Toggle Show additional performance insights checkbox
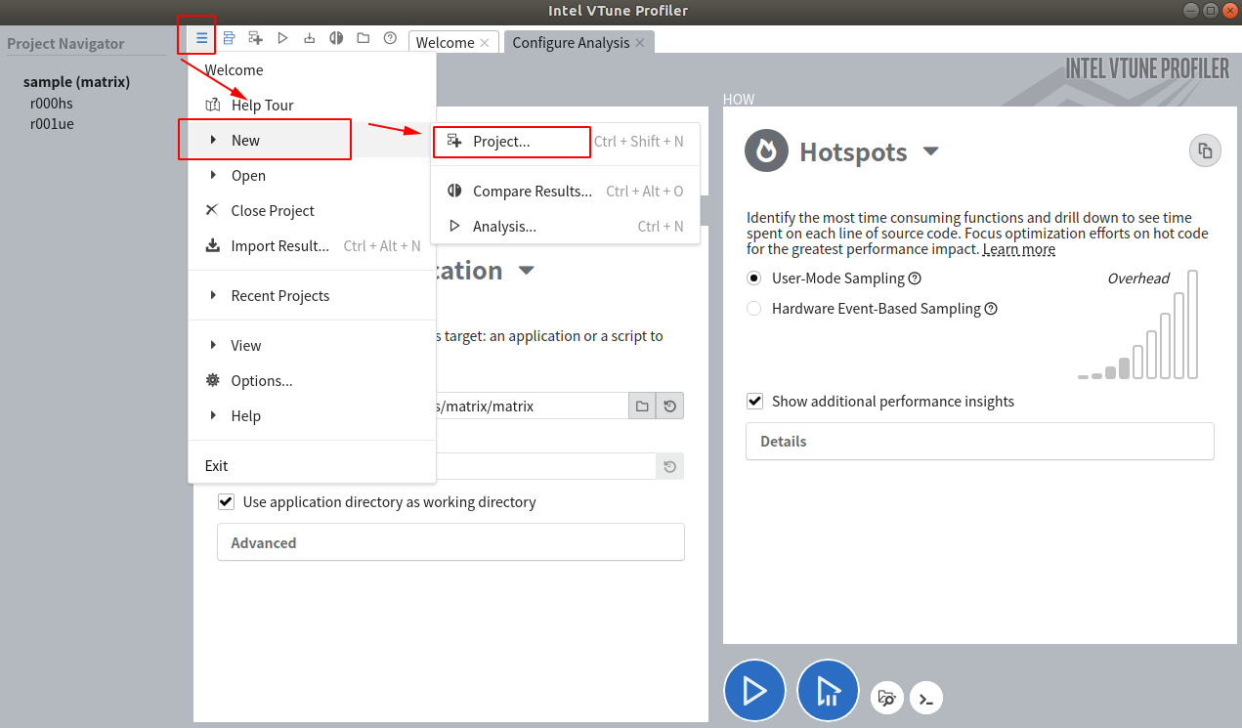Image resolution: width=1242 pixels, height=728 pixels. pos(754,402)
